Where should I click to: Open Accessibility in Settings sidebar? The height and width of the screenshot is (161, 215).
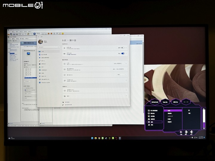coord(49,76)
